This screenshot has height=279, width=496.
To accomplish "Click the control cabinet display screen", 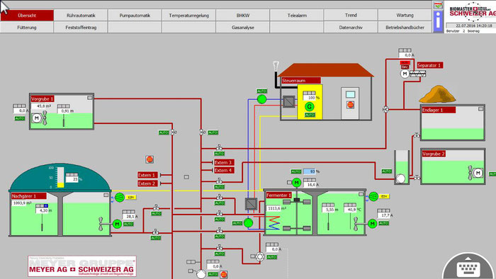I will 350,94.
